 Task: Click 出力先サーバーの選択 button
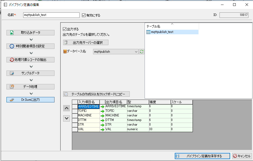[x=86, y=42]
